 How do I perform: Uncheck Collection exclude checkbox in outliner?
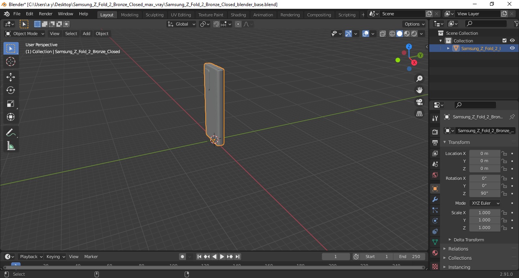[x=504, y=40]
